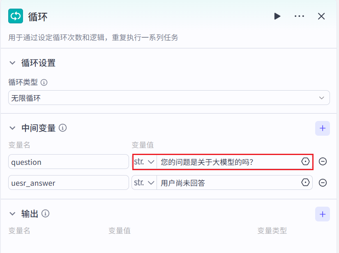Collapse the 中间变量 section

pos(12,128)
